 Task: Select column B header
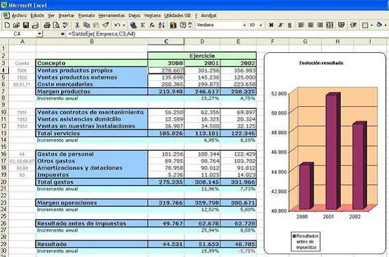coord(92,42)
